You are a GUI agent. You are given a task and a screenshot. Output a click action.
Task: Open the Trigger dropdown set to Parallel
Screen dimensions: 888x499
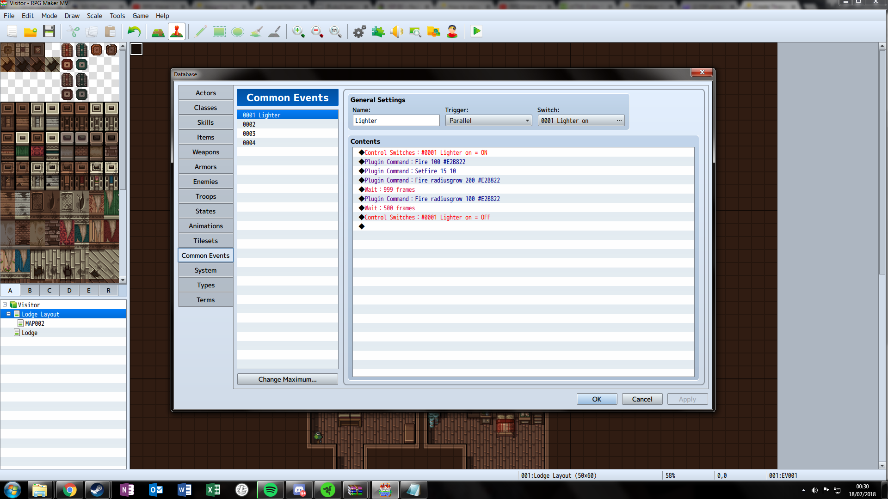488,121
